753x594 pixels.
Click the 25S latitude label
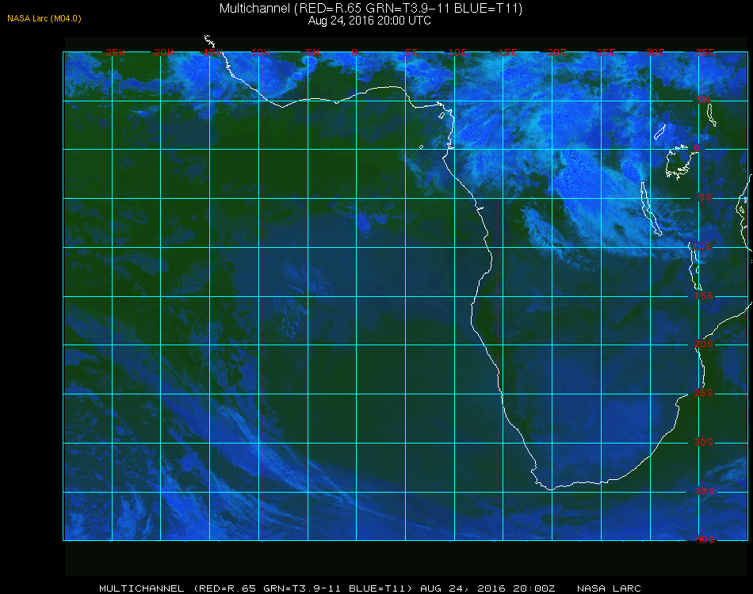click(x=704, y=393)
